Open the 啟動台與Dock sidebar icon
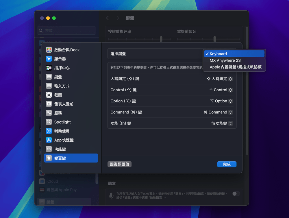Viewport: 289px width, 218px height. point(49,50)
